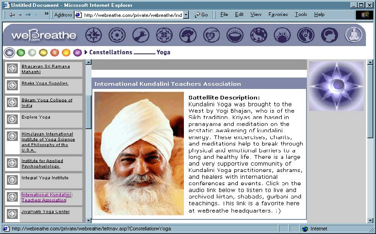Image resolution: width=376 pixels, height=234 pixels.
Task: Open the leaf icon in banner
Action: point(211,35)
